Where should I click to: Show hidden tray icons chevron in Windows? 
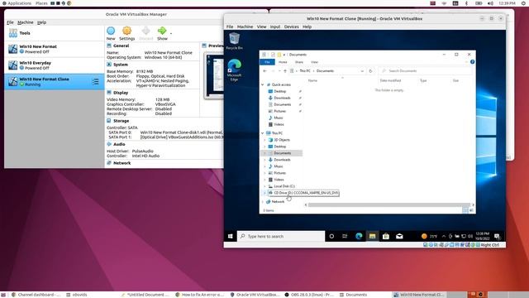pos(444,236)
